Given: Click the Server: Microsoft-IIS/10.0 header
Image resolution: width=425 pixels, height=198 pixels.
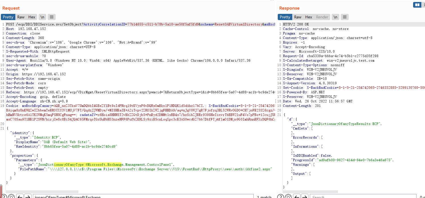Looking at the screenshot, I should [x=309, y=51].
